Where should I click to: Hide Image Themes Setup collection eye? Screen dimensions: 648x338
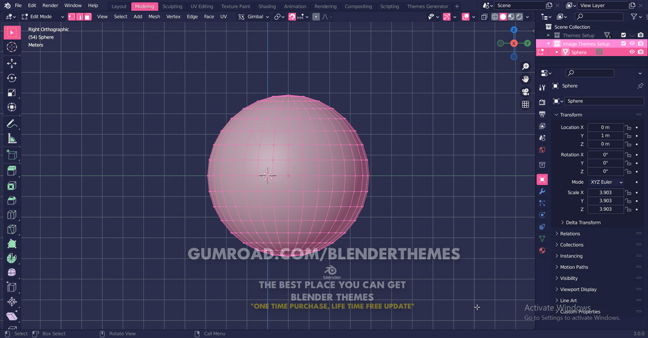(x=632, y=43)
